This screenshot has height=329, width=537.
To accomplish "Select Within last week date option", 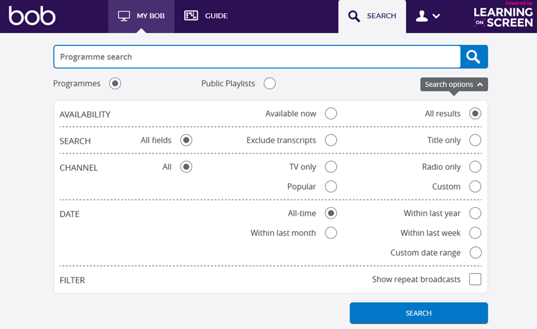I will (x=475, y=233).
